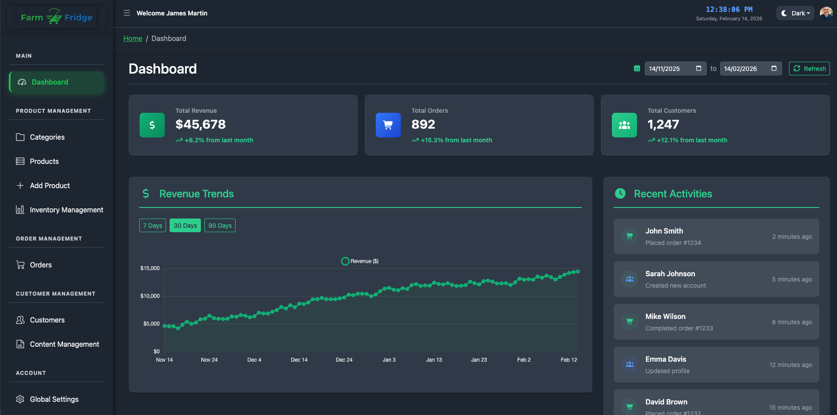Open Global Settings gear icon
Viewport: 837px width, 415px height.
tap(21, 399)
